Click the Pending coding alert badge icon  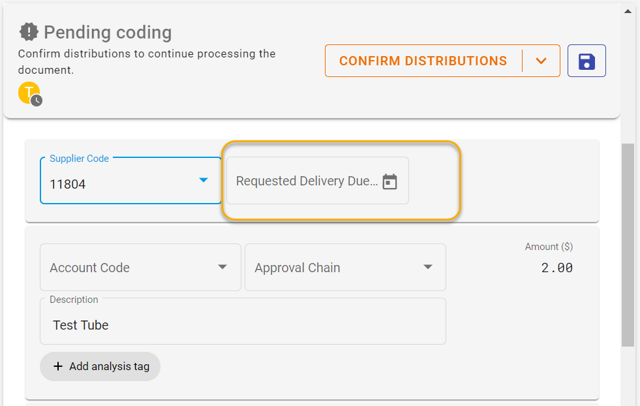pos(29,32)
